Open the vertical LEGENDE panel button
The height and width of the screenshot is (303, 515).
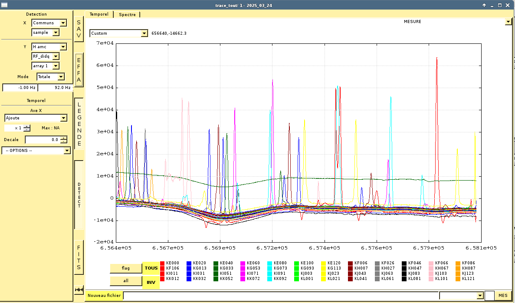tap(79, 124)
